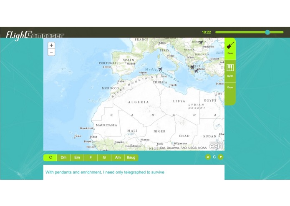Click the CHAD map label
The height and width of the screenshot is (206, 290).
coord(184,136)
